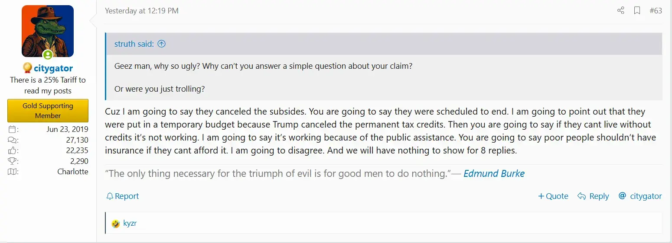Viewport: 672px width, 243px height.
Task: Click the green online status indicator
Action: (48, 55)
